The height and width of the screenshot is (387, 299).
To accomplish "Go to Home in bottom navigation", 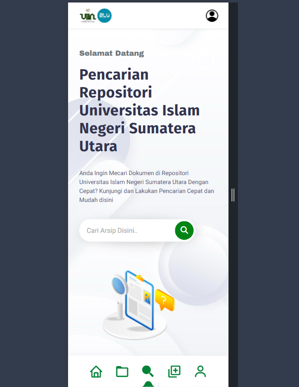I will click(96, 372).
